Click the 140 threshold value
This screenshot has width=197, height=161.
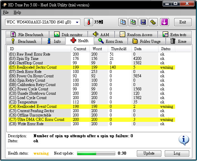coord(113,67)
